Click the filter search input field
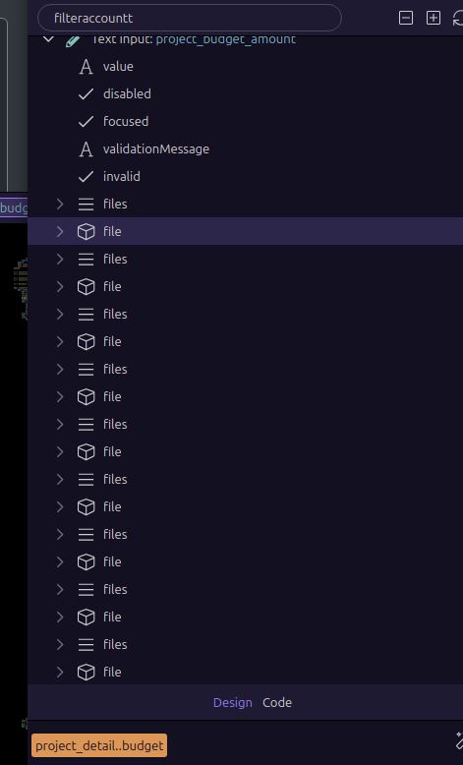Screen dimensions: 463x765 click(190, 18)
